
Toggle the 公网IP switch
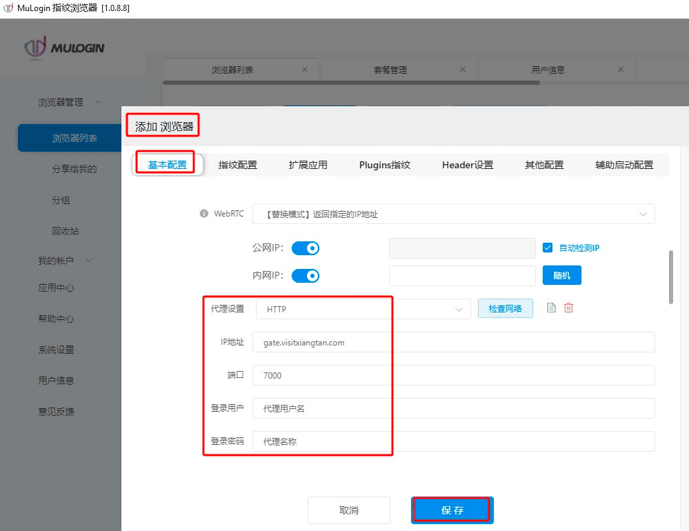(x=306, y=248)
